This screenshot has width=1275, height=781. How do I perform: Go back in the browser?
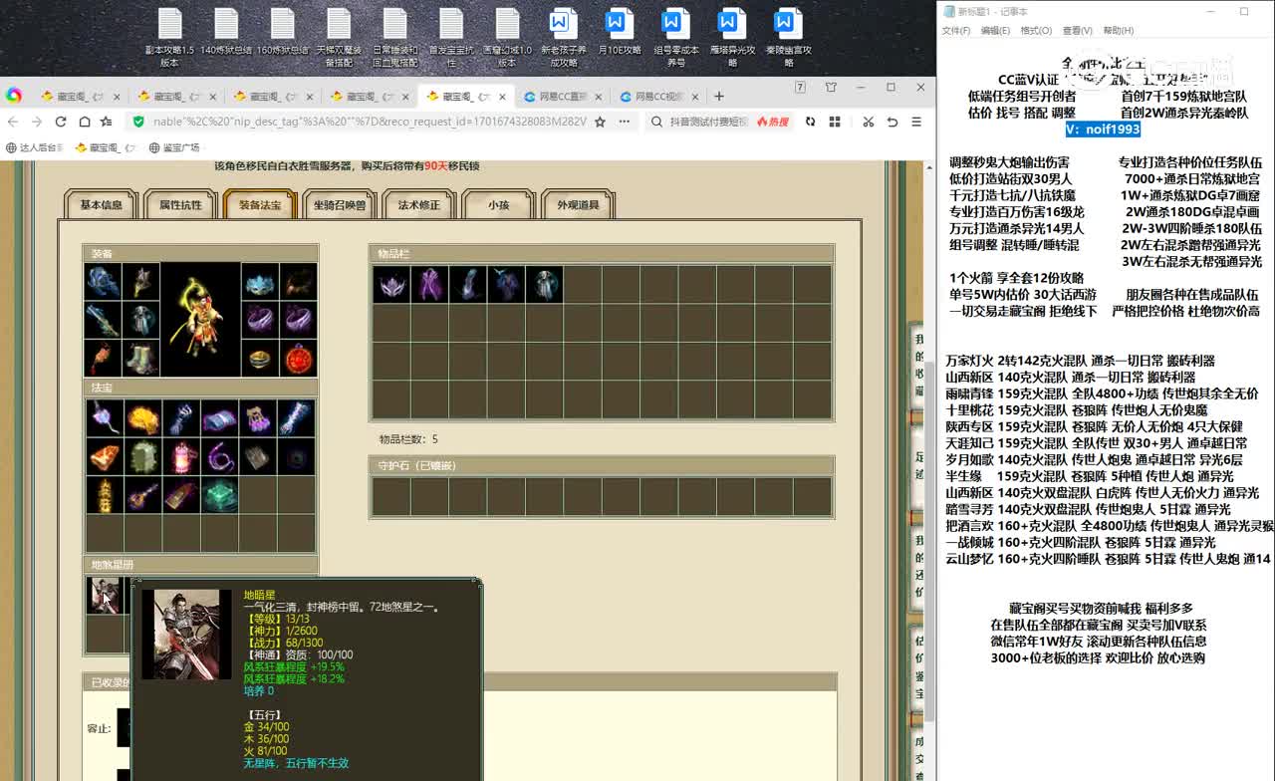tap(14, 122)
